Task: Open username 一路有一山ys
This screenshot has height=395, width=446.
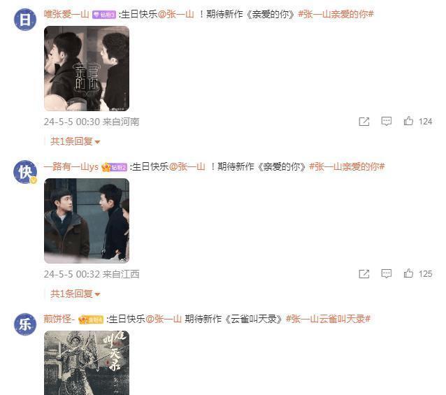Action: [x=71, y=166]
